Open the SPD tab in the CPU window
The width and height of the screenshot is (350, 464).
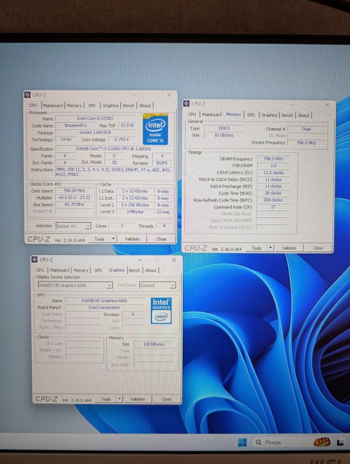coord(92,106)
